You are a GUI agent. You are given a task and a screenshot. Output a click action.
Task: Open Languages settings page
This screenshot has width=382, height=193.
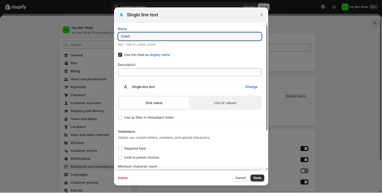(x=79, y=175)
